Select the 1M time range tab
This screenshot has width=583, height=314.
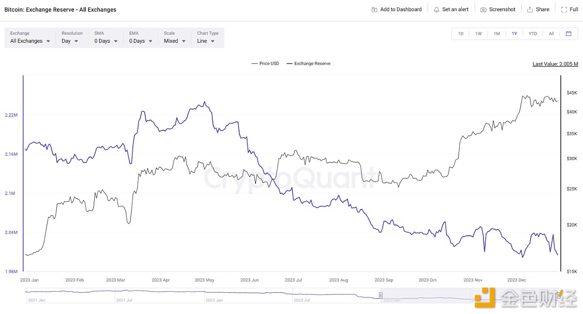point(497,34)
